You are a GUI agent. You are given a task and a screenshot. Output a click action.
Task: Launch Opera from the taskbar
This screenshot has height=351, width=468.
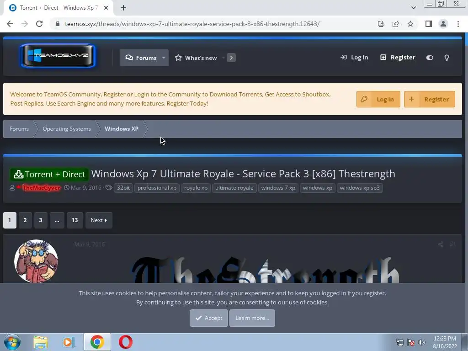pos(126,342)
